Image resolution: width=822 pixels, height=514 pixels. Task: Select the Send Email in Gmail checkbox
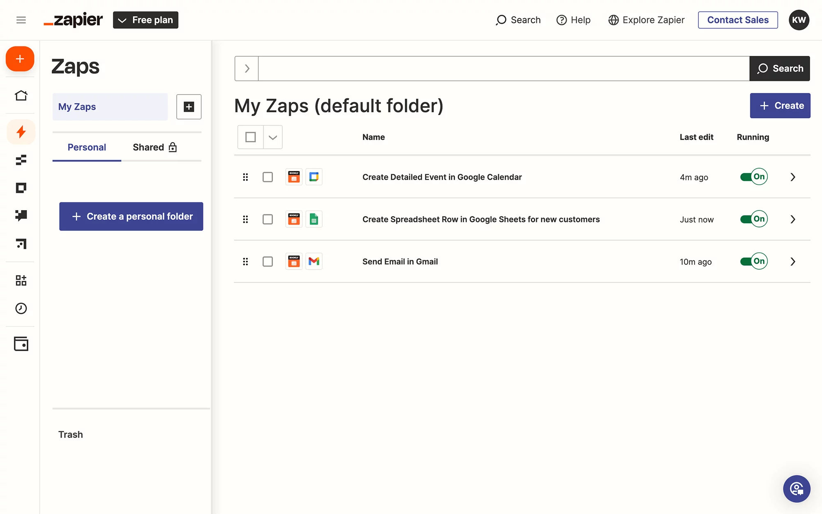point(268,262)
